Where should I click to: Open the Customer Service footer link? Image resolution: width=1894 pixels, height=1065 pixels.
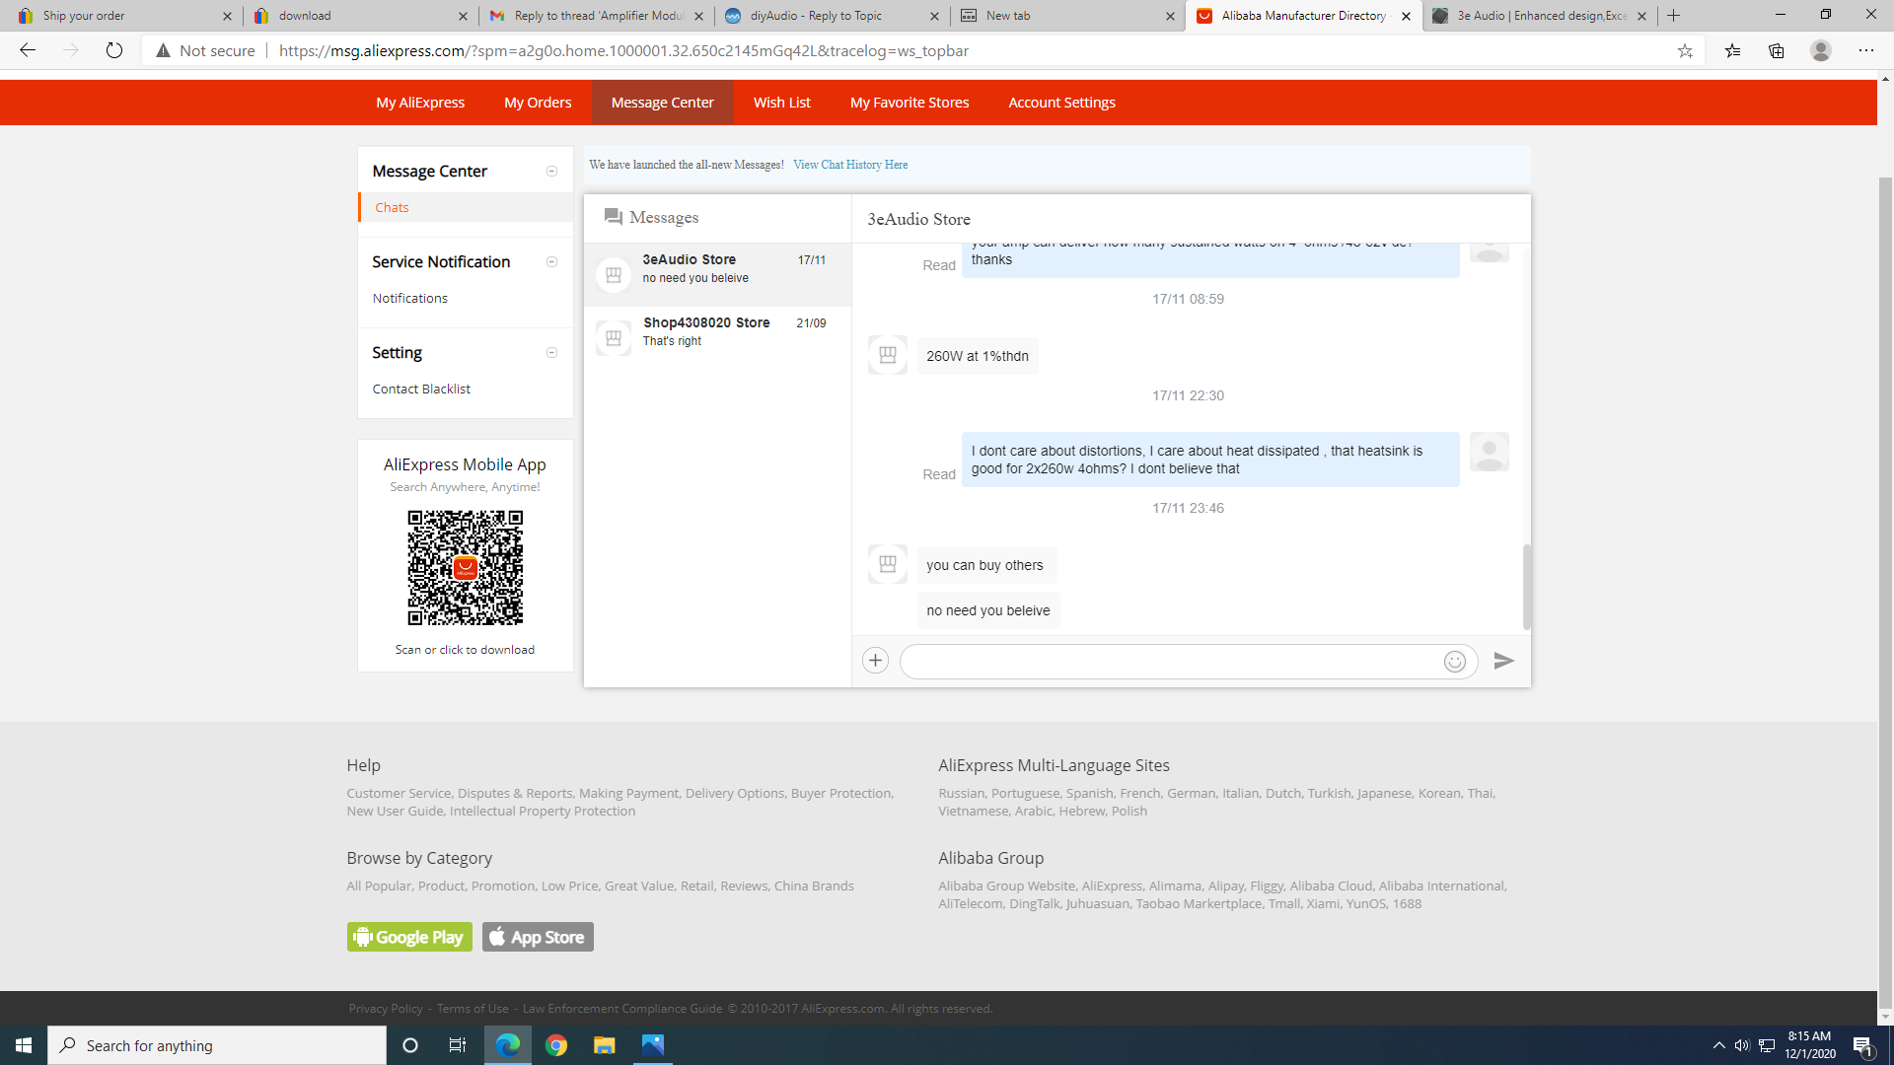(399, 794)
